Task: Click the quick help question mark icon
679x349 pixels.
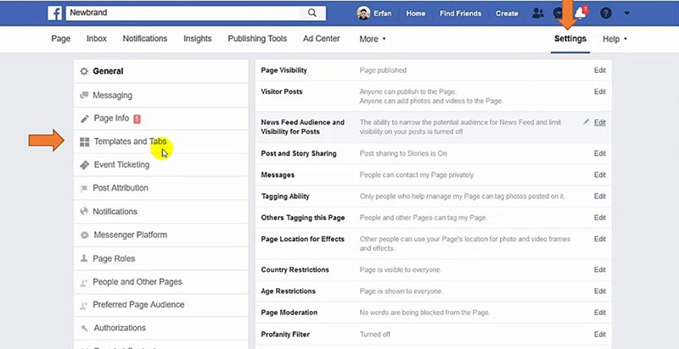Action: pyautogui.click(x=605, y=14)
